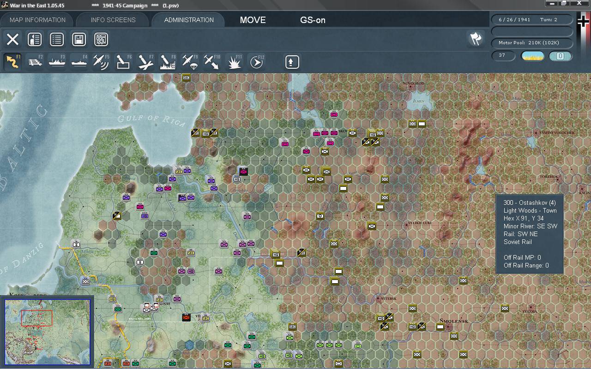Click the Gulf of Riga label
The width and height of the screenshot is (591, 369).
coord(151,120)
